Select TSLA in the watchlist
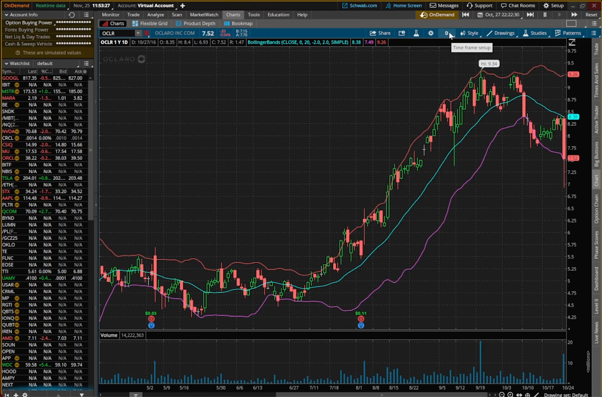 (44, 178)
